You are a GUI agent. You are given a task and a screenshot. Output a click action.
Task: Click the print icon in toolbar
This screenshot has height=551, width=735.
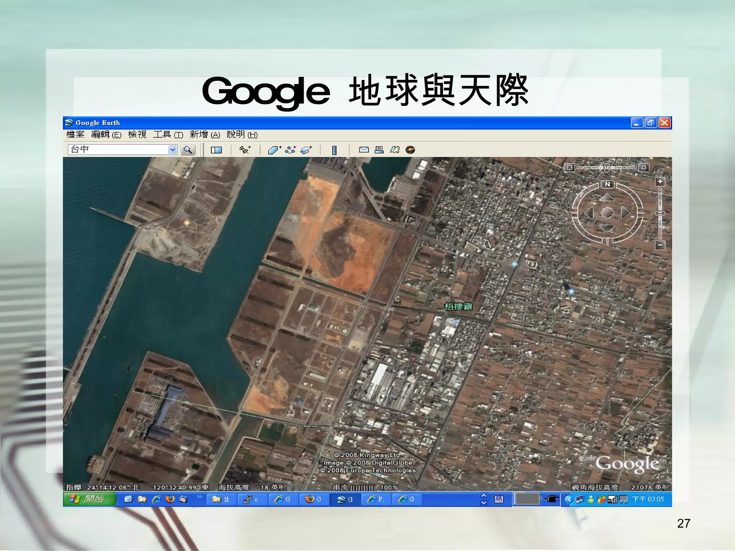[379, 150]
